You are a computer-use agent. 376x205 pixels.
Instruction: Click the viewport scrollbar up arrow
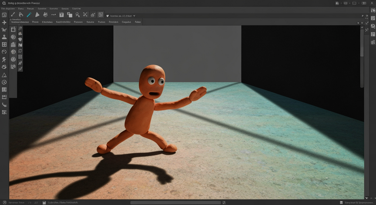pyautogui.click(x=362, y=27)
